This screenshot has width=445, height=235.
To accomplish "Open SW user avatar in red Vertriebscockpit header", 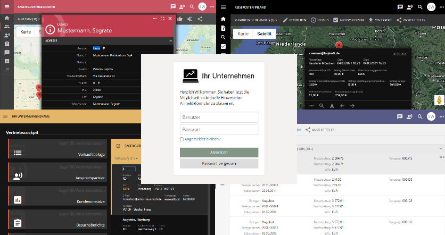I will (x=202, y=6).
